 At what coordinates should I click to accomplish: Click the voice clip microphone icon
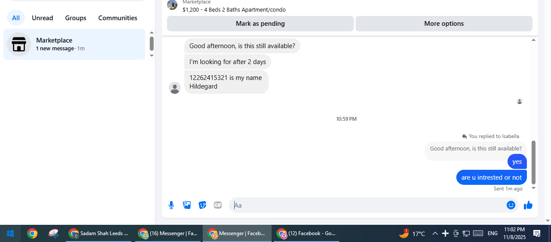click(171, 205)
